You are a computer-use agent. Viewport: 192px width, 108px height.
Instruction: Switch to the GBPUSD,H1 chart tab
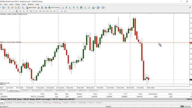[x=82, y=91]
